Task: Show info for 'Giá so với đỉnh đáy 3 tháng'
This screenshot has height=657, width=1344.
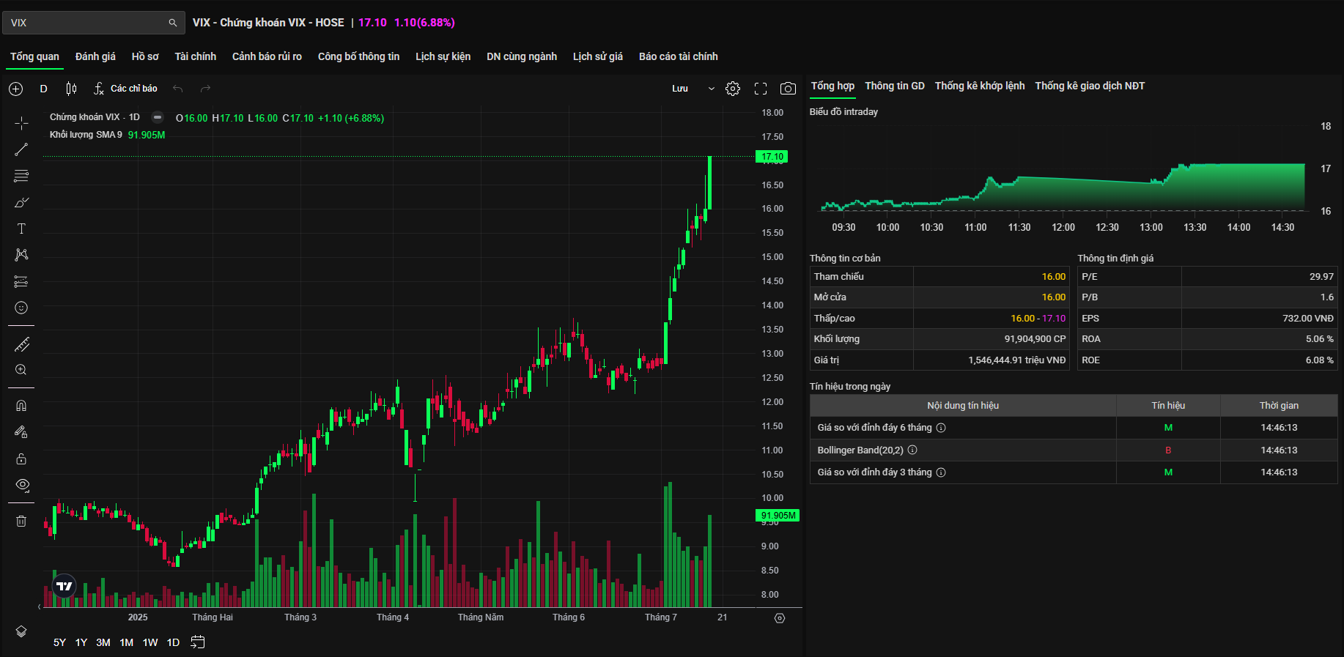Action: pyautogui.click(x=941, y=472)
